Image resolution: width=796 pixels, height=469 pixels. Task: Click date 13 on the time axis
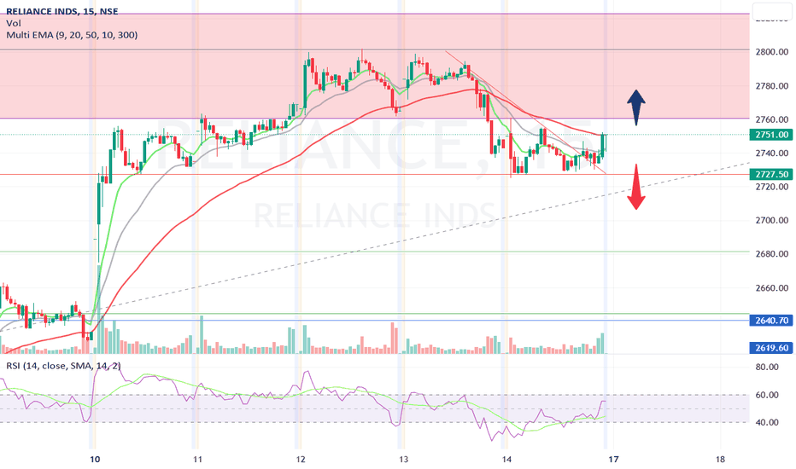404,460
